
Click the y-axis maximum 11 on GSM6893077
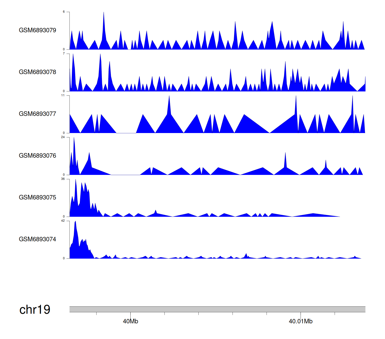63,95
